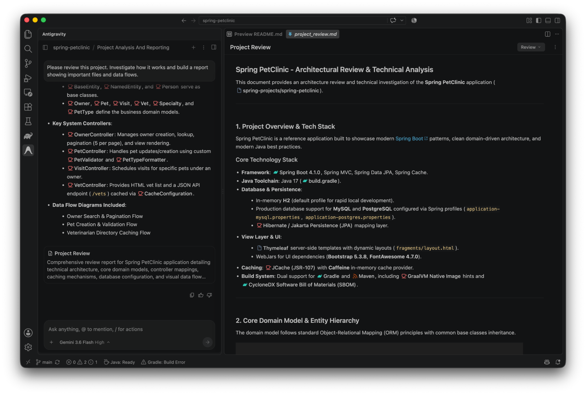
Task: Open the Manage settings gear icon
Action: [28, 347]
